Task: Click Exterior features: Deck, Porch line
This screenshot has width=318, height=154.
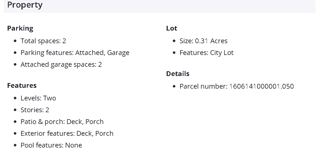Action: tap(67, 134)
